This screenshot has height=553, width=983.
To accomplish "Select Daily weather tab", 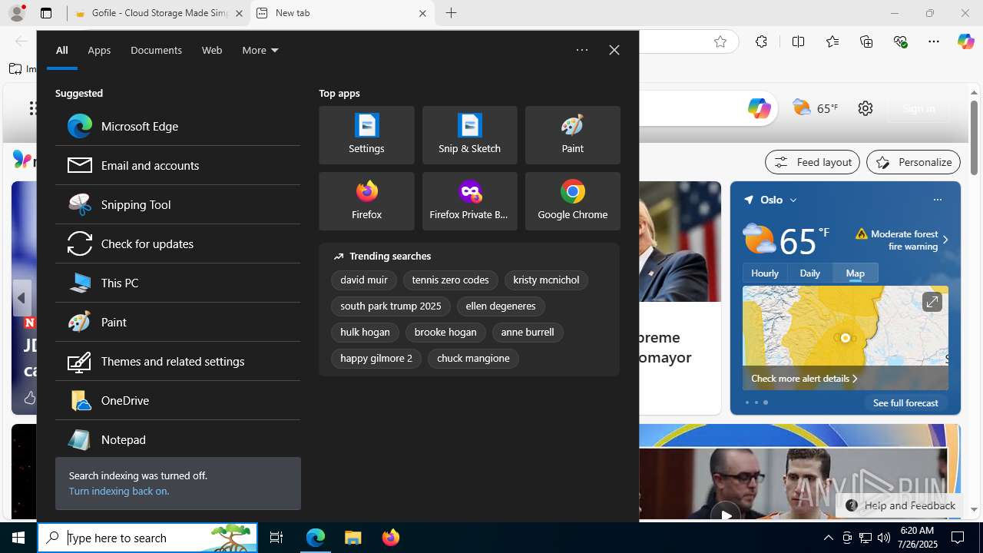I will 809,273.
